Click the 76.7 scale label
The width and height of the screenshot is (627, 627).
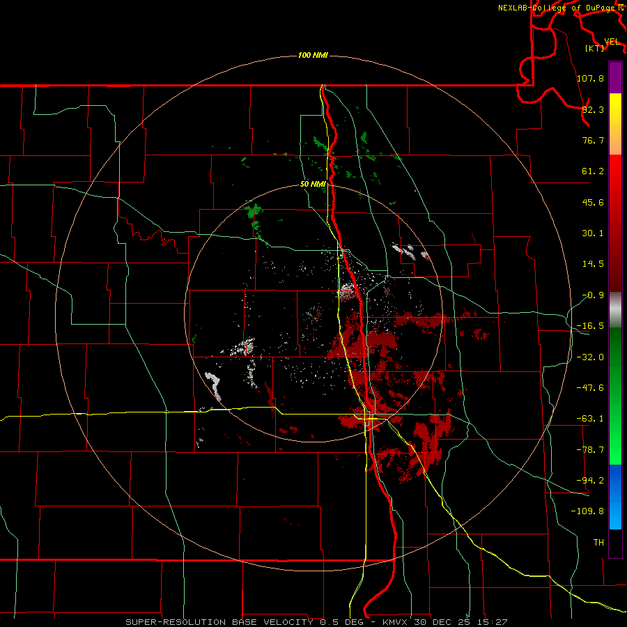point(593,140)
